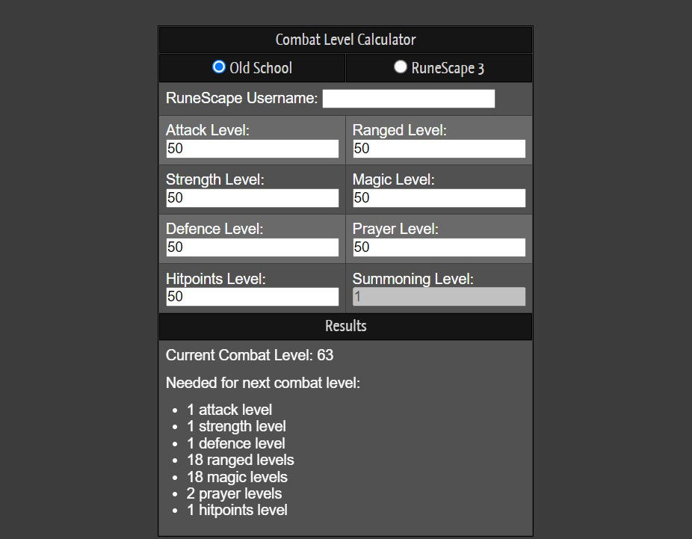Click the '2 prayer levels' list item
This screenshot has width=692, height=539.
235,493
